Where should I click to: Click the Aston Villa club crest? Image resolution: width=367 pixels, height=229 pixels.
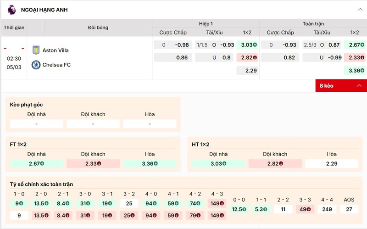coord(36,50)
